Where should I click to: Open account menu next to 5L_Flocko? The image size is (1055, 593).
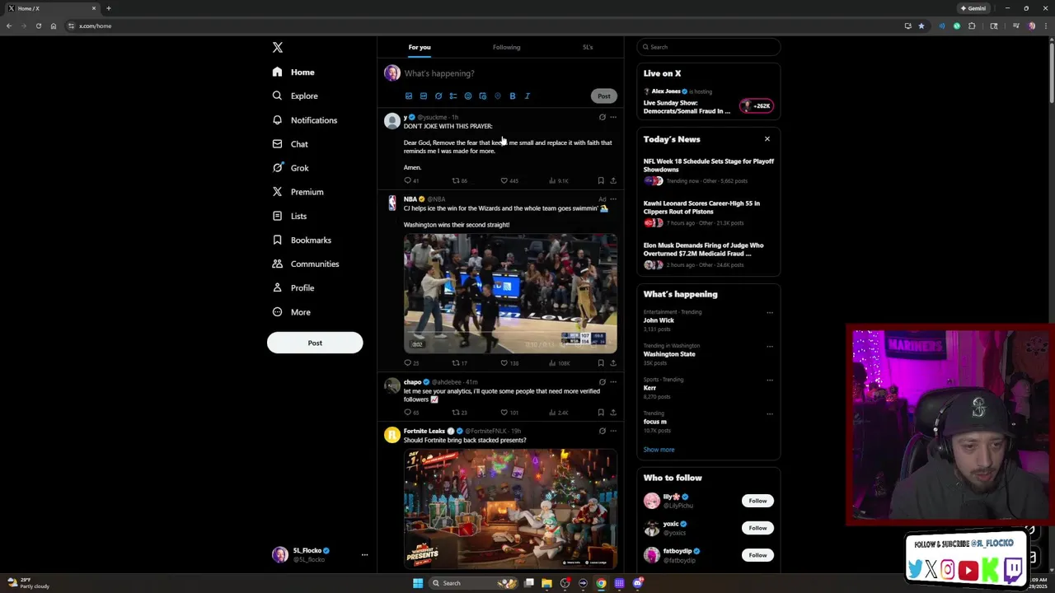[364, 555]
